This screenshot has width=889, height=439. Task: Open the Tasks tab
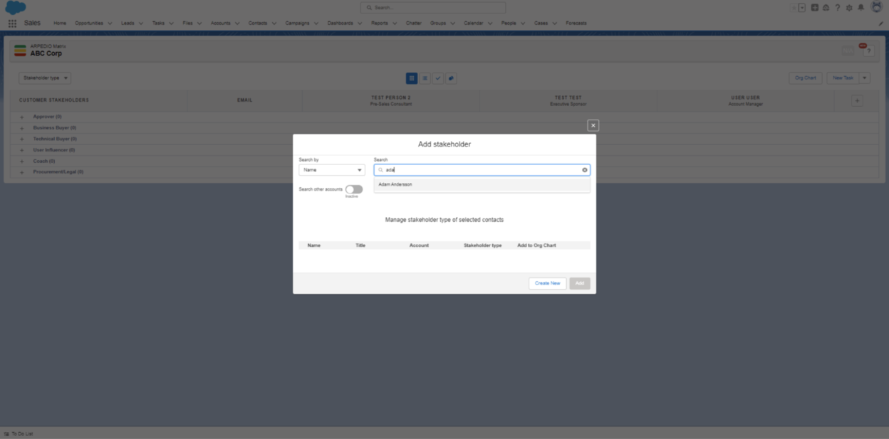click(158, 23)
